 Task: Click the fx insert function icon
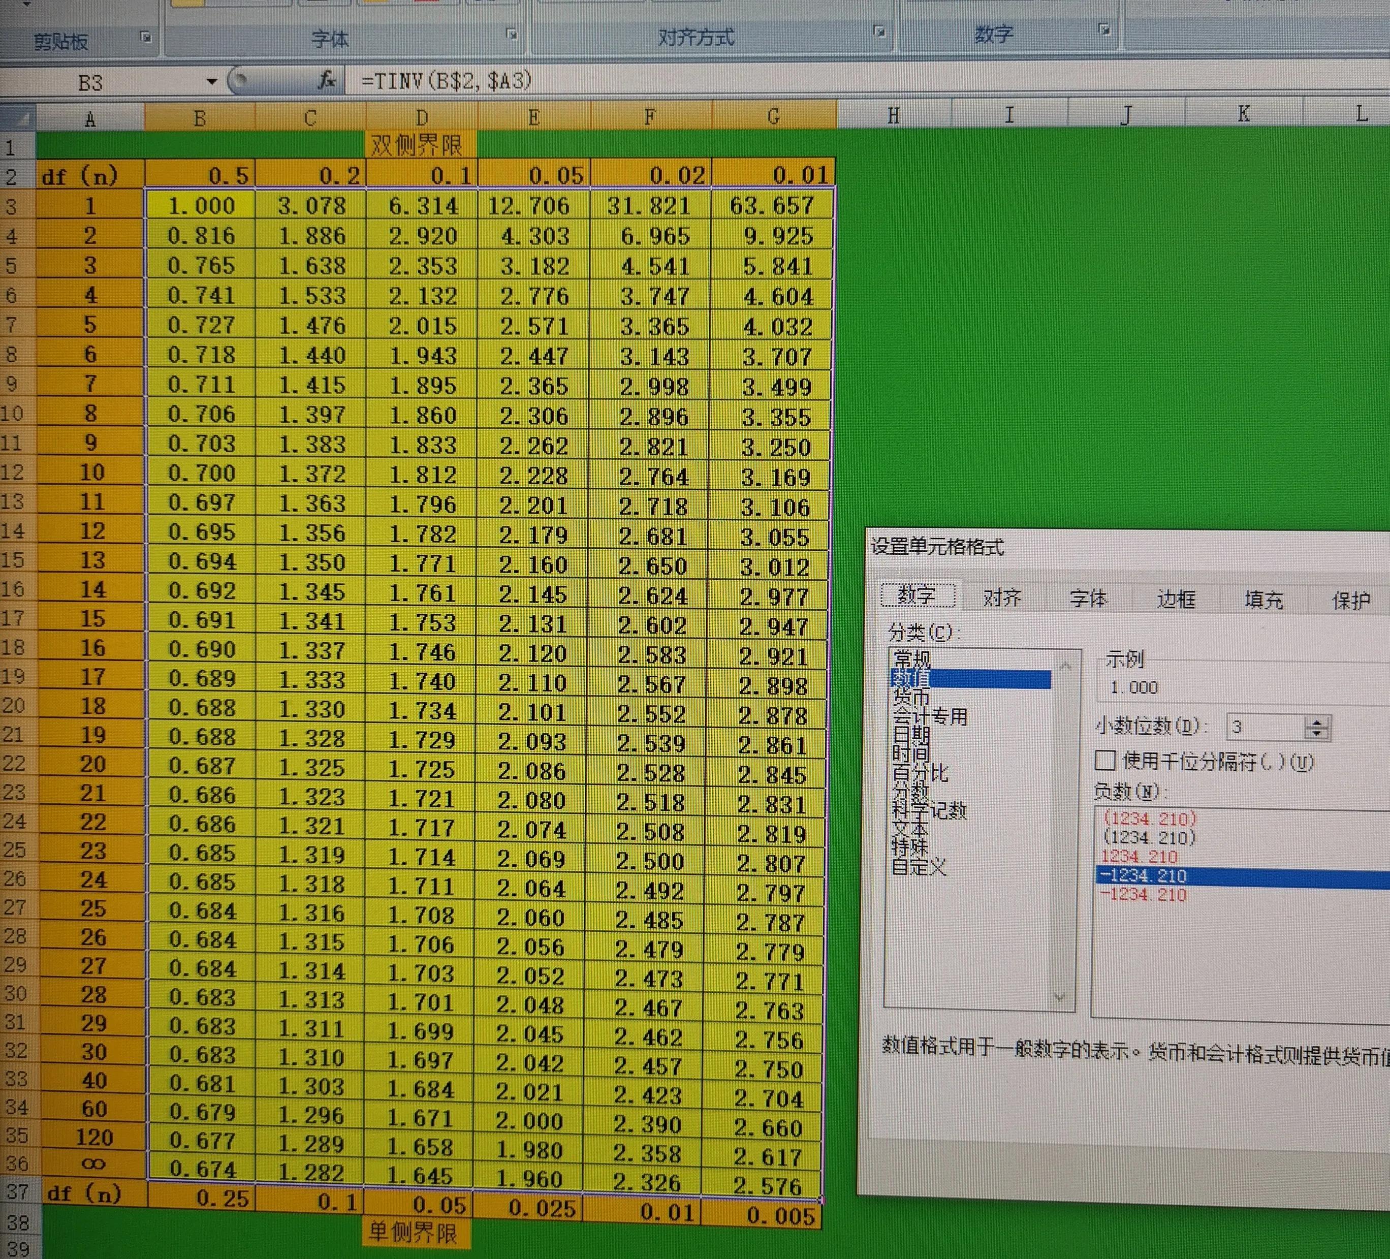(x=326, y=81)
